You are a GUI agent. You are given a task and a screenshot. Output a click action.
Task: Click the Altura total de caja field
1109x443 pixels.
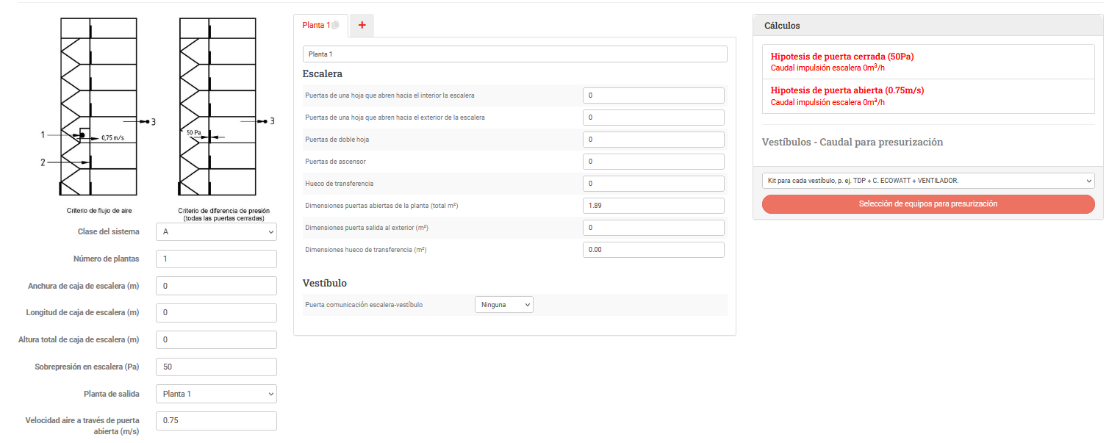[x=216, y=339]
